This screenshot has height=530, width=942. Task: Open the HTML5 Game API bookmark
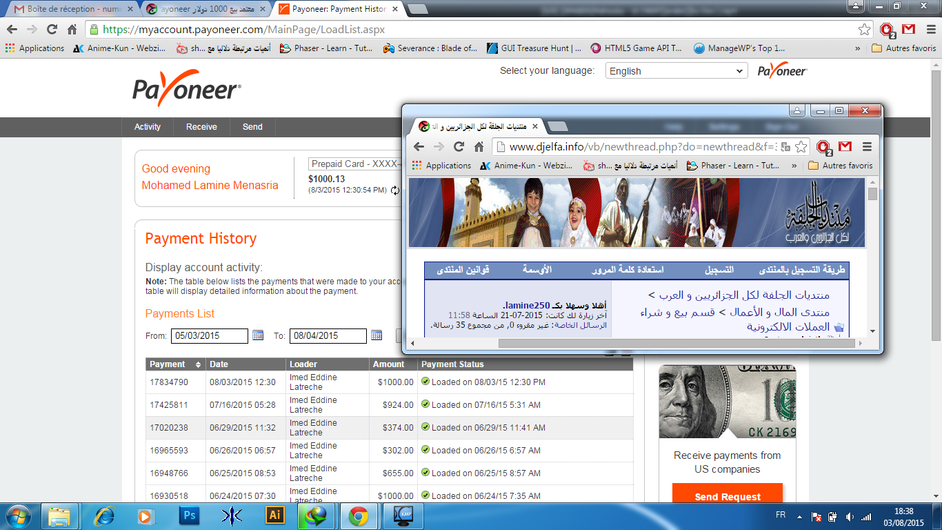pyautogui.click(x=637, y=48)
